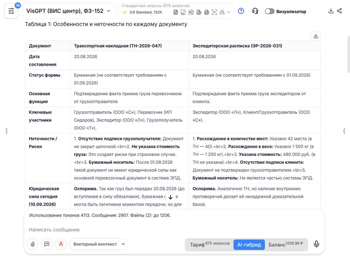Expand the model selector chevron next to the file icons
The height and width of the screenshot is (262, 350).
coord(229,12)
